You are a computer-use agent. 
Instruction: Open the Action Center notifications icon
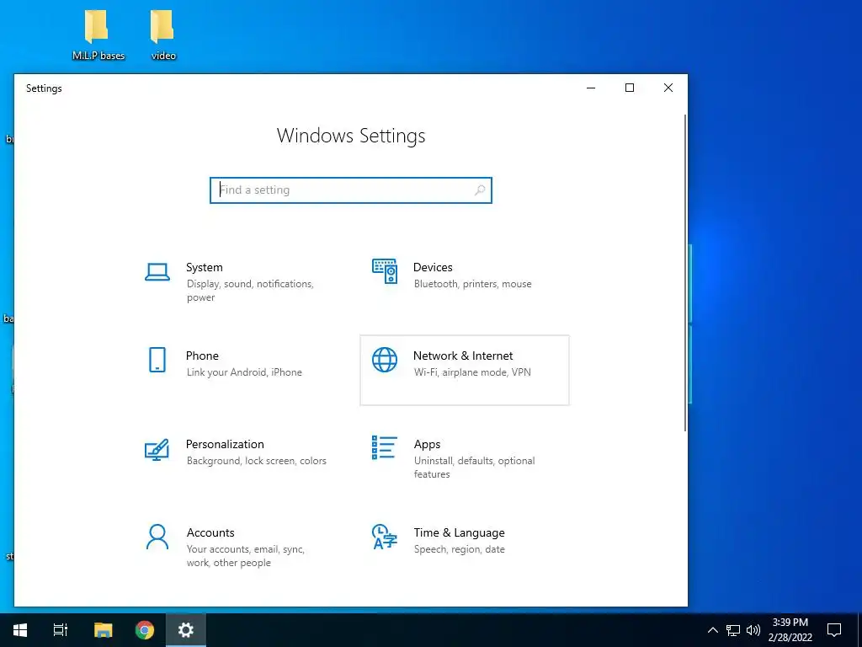pos(834,630)
